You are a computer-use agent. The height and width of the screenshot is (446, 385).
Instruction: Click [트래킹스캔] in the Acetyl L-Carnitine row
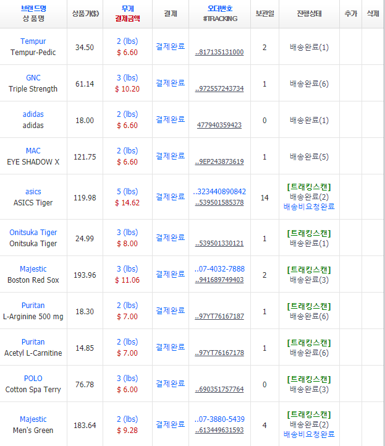(309, 343)
